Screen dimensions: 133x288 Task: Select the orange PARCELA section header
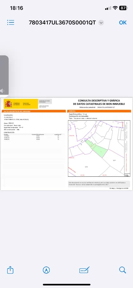click(99, 111)
